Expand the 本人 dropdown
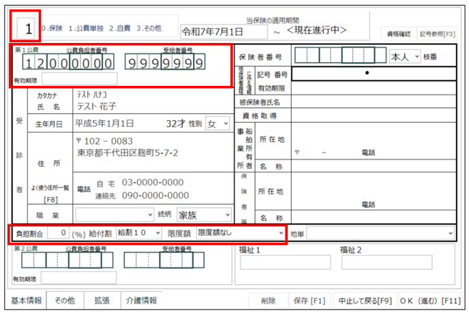Screen dimensions: 469x313 coord(404,57)
